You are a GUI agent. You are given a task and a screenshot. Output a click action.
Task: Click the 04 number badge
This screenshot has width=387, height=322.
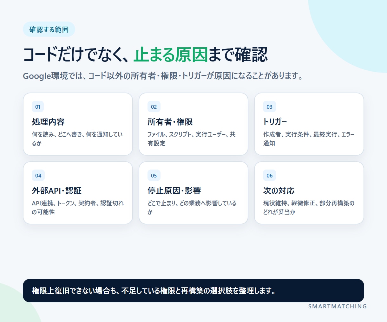click(x=38, y=176)
